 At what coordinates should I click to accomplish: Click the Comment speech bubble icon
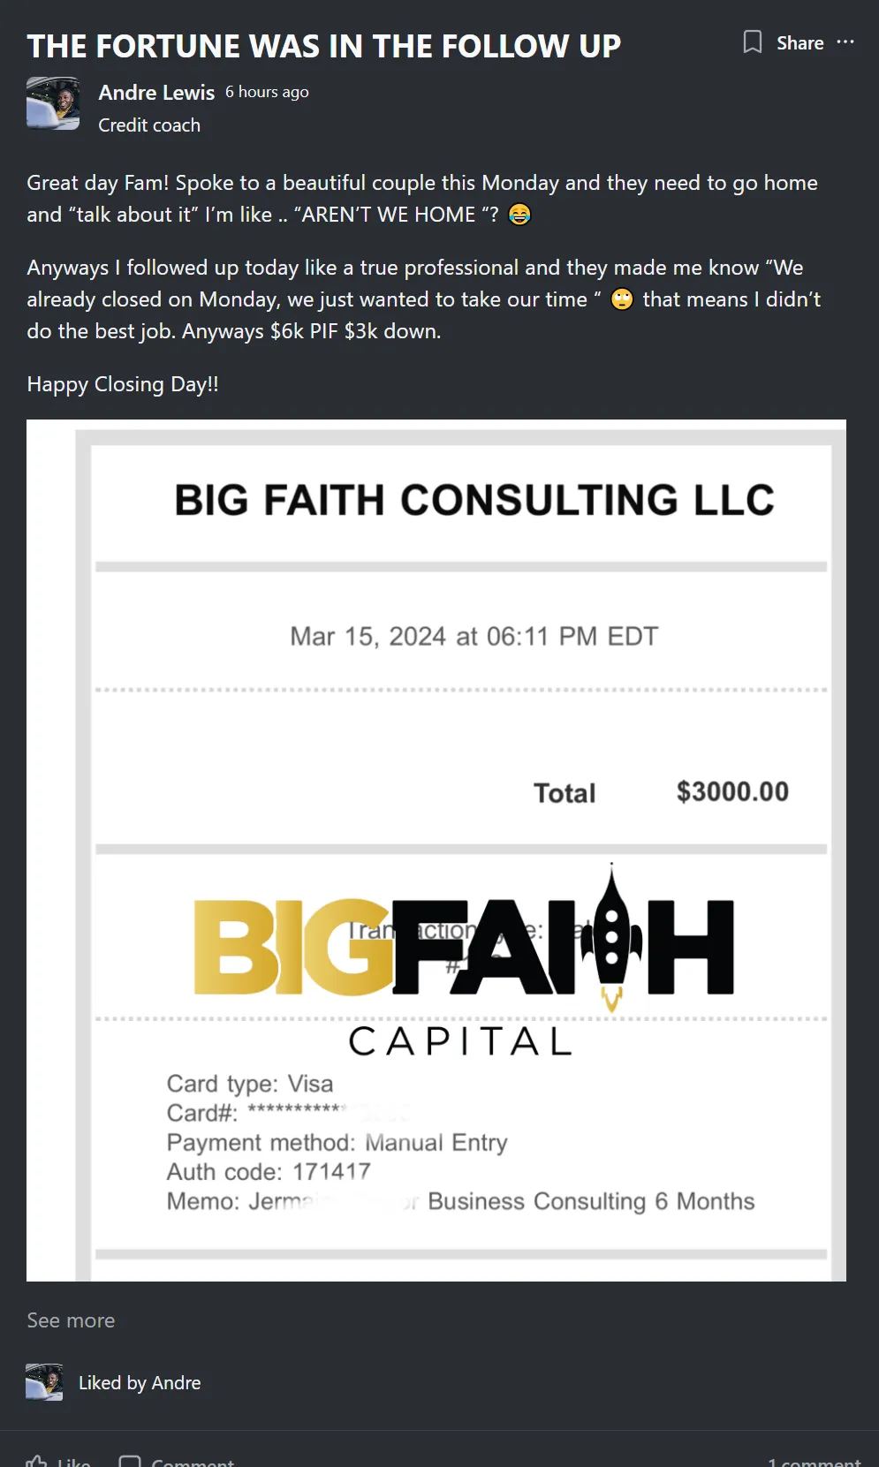click(130, 1461)
